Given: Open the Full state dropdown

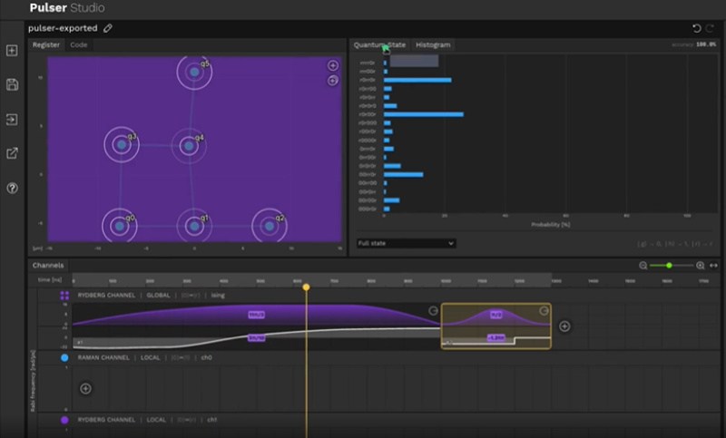Looking at the screenshot, I should pos(406,243).
